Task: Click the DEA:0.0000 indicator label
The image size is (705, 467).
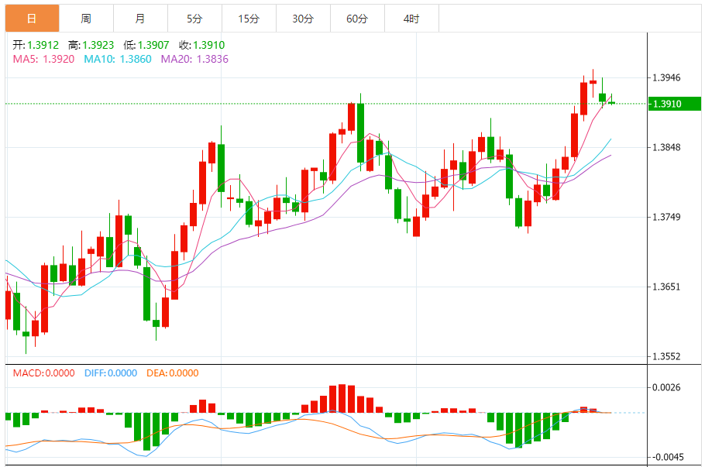Action: click(x=173, y=373)
